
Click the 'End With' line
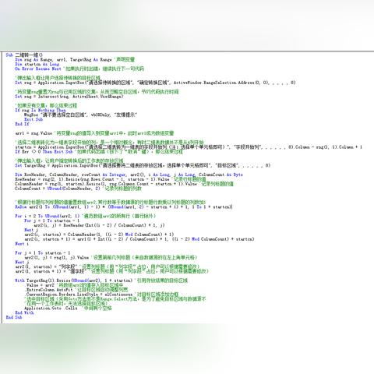tap(24, 312)
